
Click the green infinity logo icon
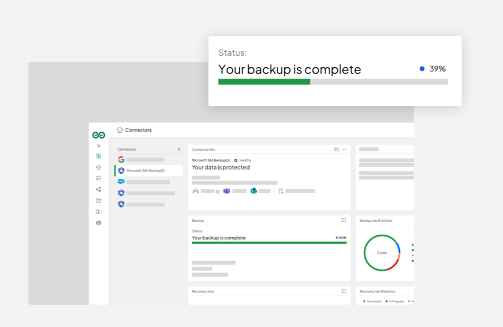(x=98, y=135)
